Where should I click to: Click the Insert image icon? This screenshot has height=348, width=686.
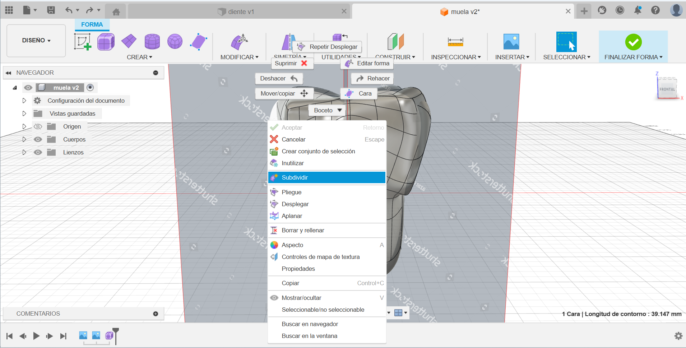[x=511, y=42]
